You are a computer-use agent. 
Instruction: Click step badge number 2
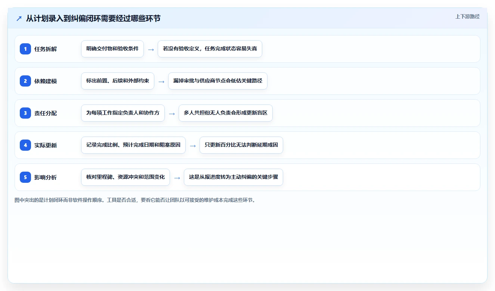coord(25,81)
